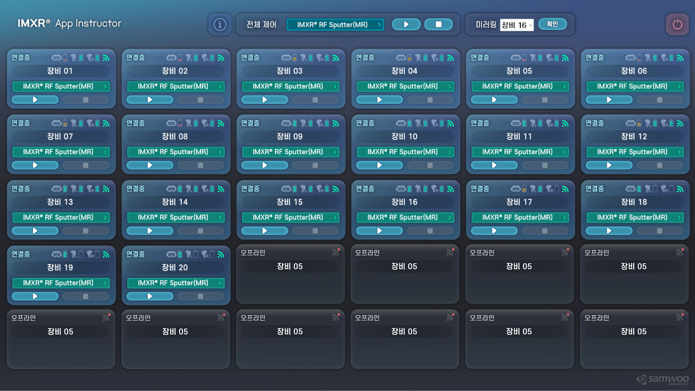The height and width of the screenshot is (391, 695).
Task: Click the right controller icon on 장비 07
Action: 90,123
